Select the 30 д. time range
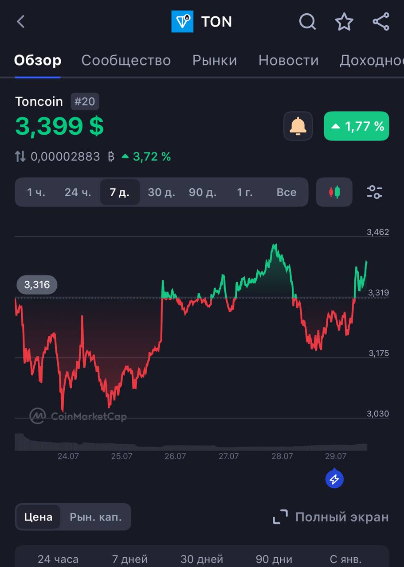 [x=161, y=192]
